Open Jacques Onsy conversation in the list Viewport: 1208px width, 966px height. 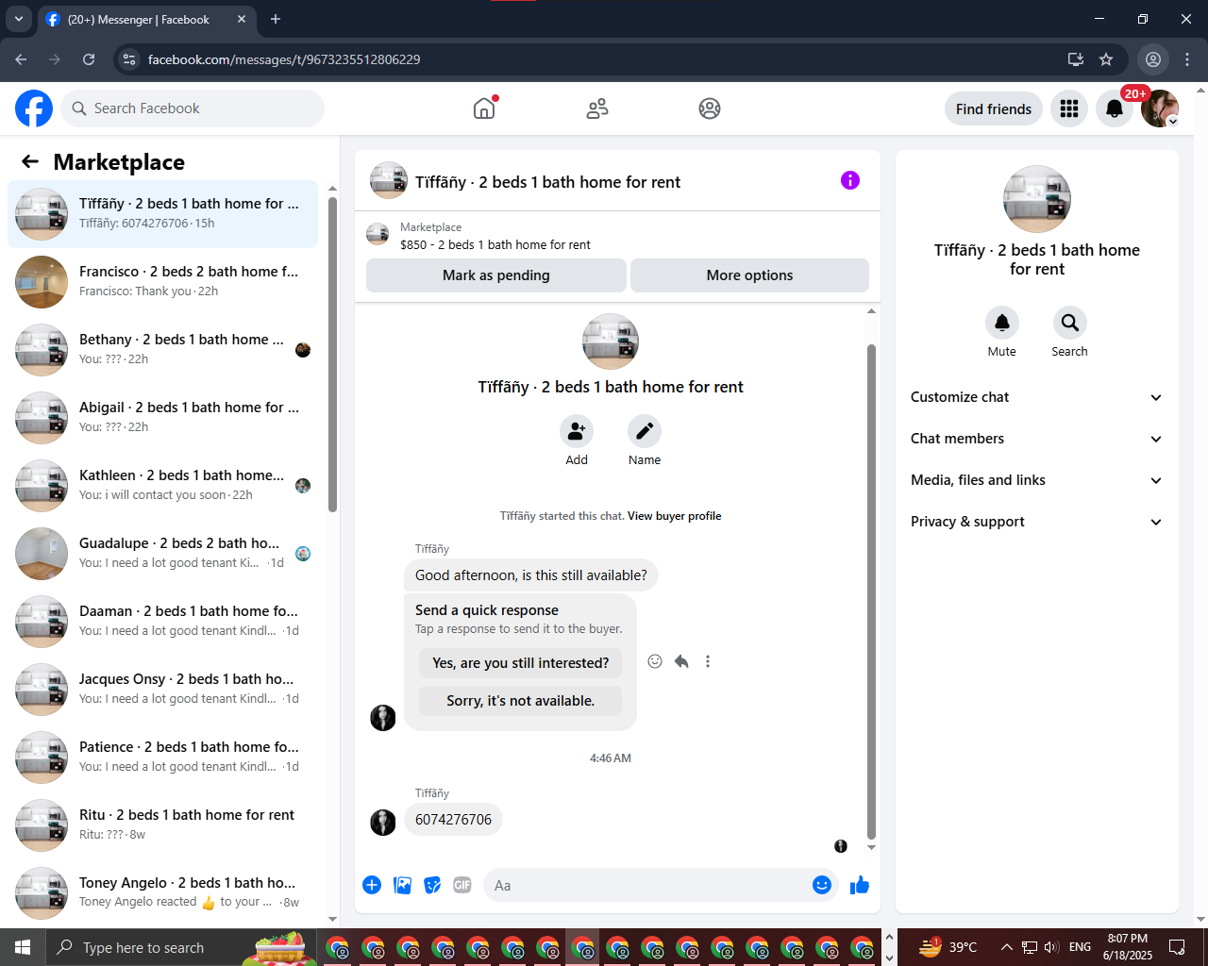point(163,690)
